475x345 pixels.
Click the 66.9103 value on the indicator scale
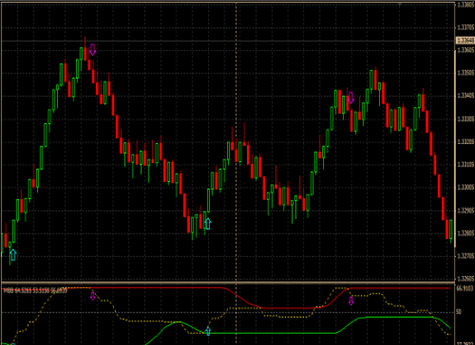(x=465, y=289)
